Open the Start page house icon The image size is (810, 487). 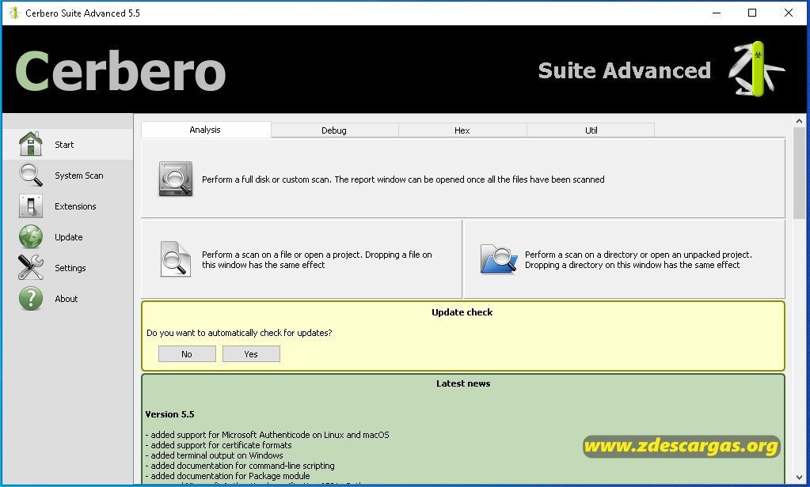click(30, 143)
